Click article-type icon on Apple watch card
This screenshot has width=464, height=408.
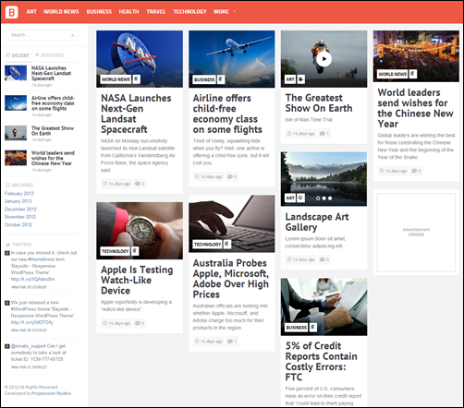click(135, 251)
